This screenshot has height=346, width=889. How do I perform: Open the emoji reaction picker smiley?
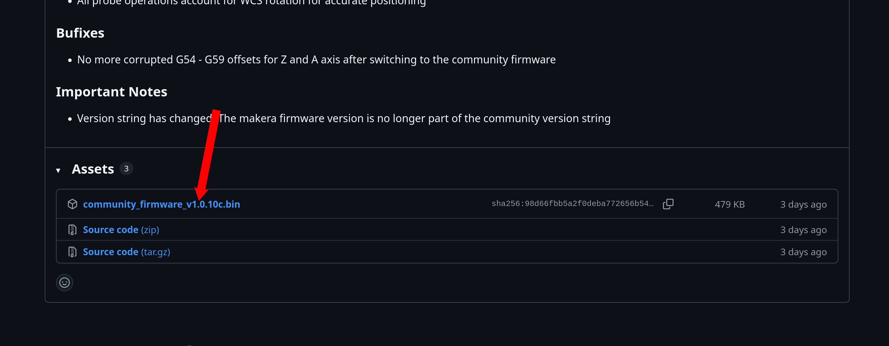65,283
